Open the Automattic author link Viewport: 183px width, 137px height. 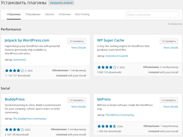click(x=20, y=60)
